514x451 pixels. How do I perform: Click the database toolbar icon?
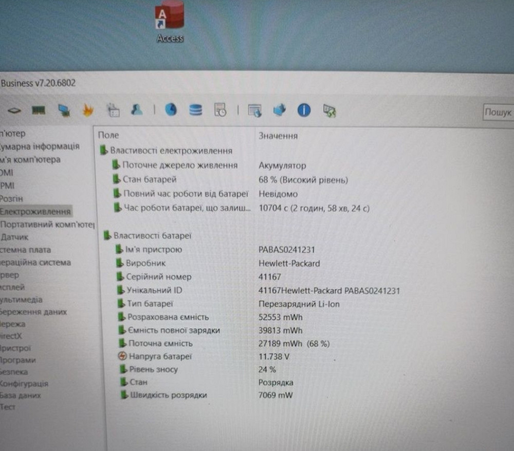[x=195, y=110]
